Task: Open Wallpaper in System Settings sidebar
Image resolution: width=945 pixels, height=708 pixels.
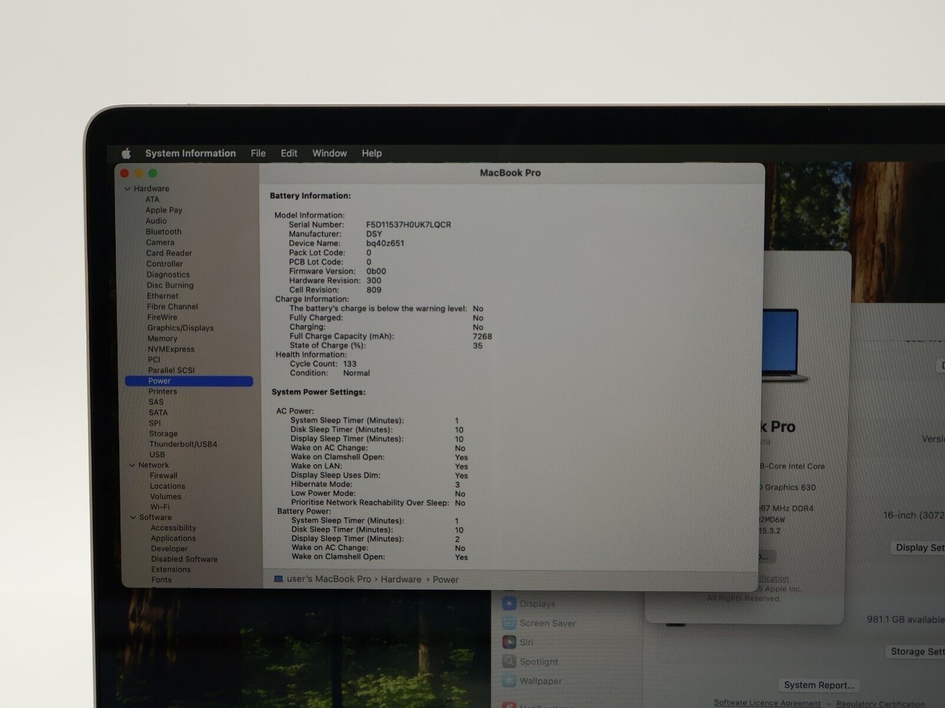Action: (x=532, y=681)
